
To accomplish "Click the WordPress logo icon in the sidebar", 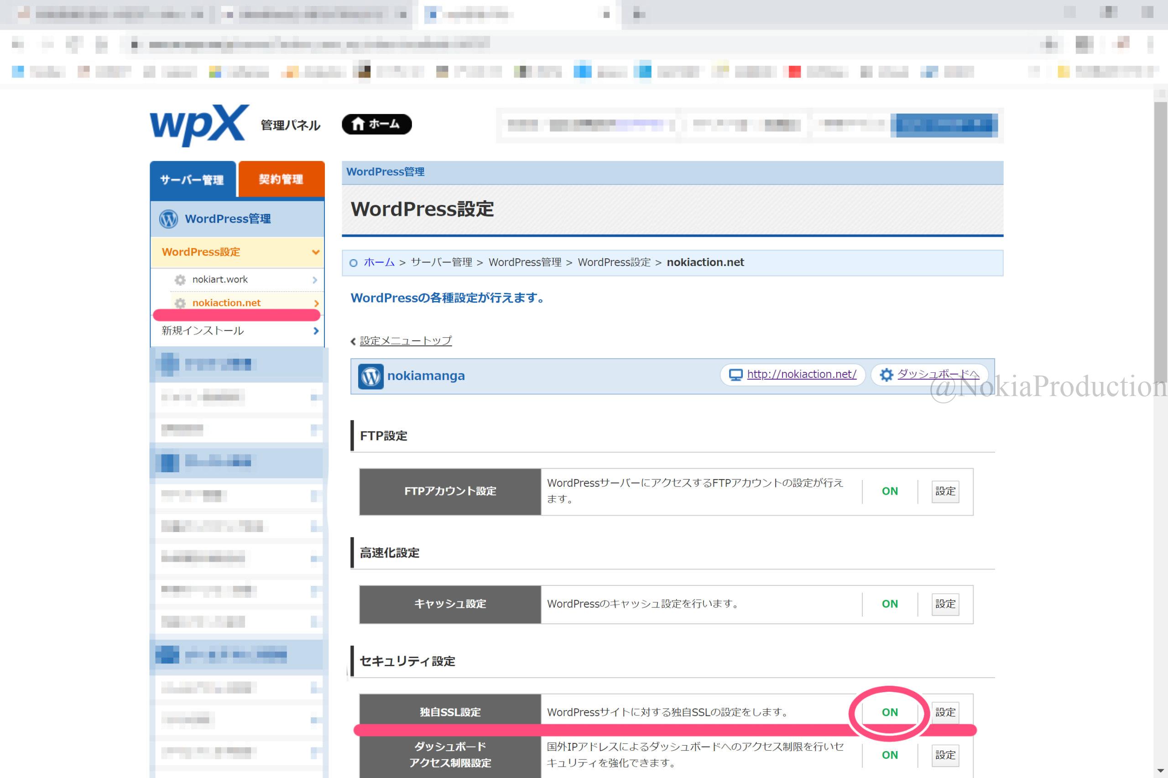I will point(169,219).
